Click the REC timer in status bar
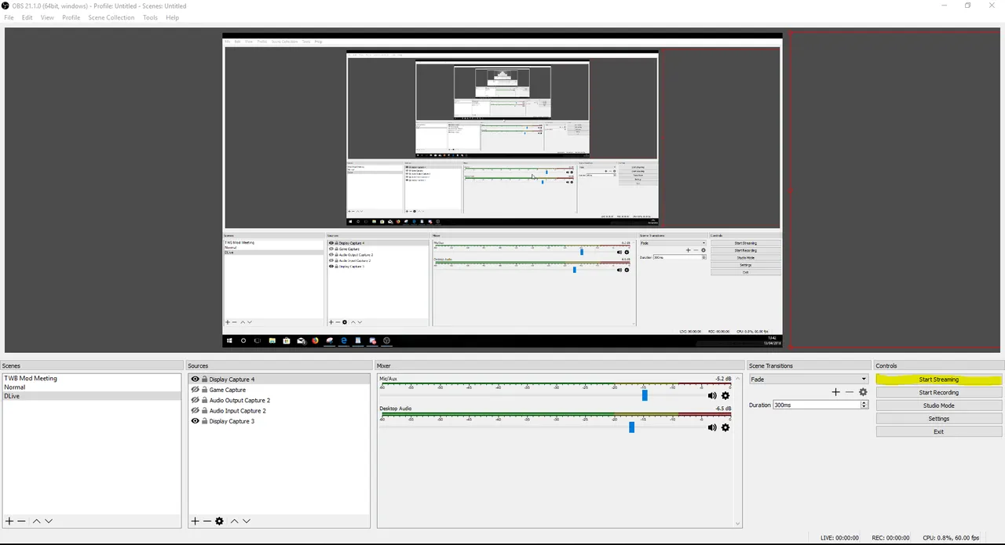The image size is (1005, 545). (890, 538)
